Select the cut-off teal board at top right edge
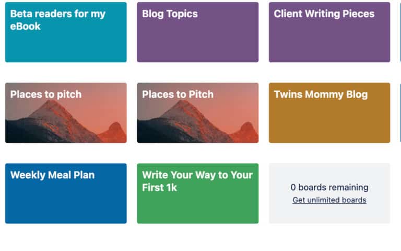The image size is (401, 251). [400, 32]
